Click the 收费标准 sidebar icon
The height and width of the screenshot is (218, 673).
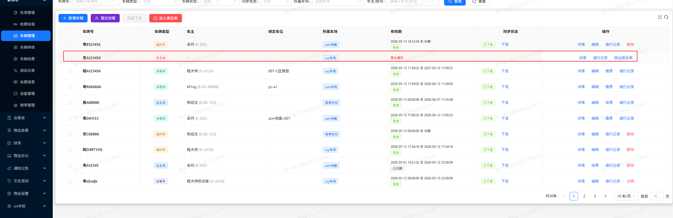[16, 24]
